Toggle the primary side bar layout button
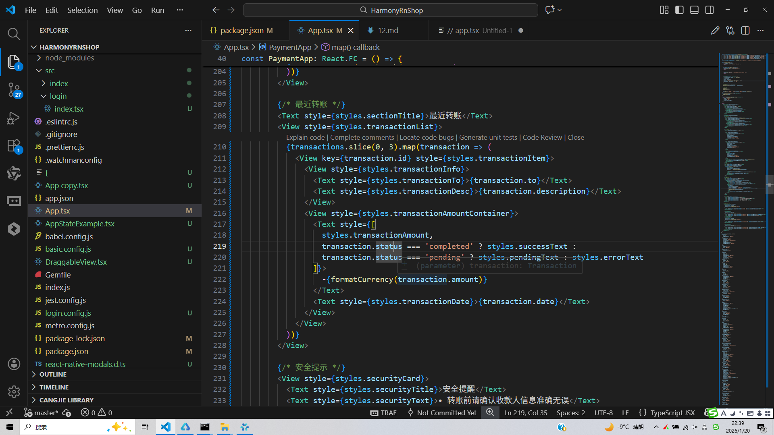 click(x=679, y=10)
